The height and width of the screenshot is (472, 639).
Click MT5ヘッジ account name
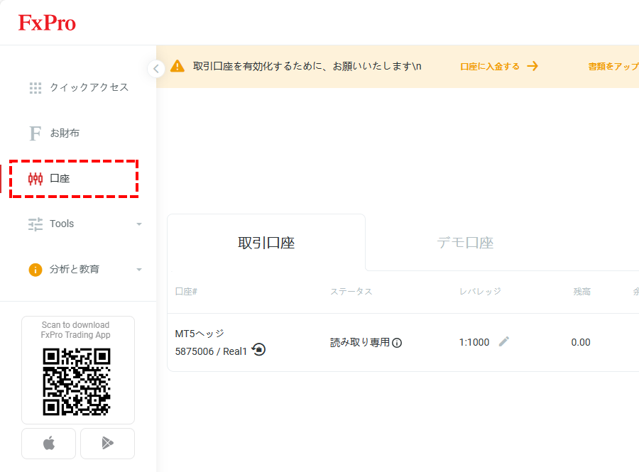click(x=200, y=334)
